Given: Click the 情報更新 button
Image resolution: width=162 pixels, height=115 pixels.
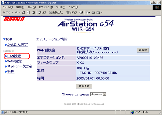Looking at the screenshot, I should click(84, 86).
